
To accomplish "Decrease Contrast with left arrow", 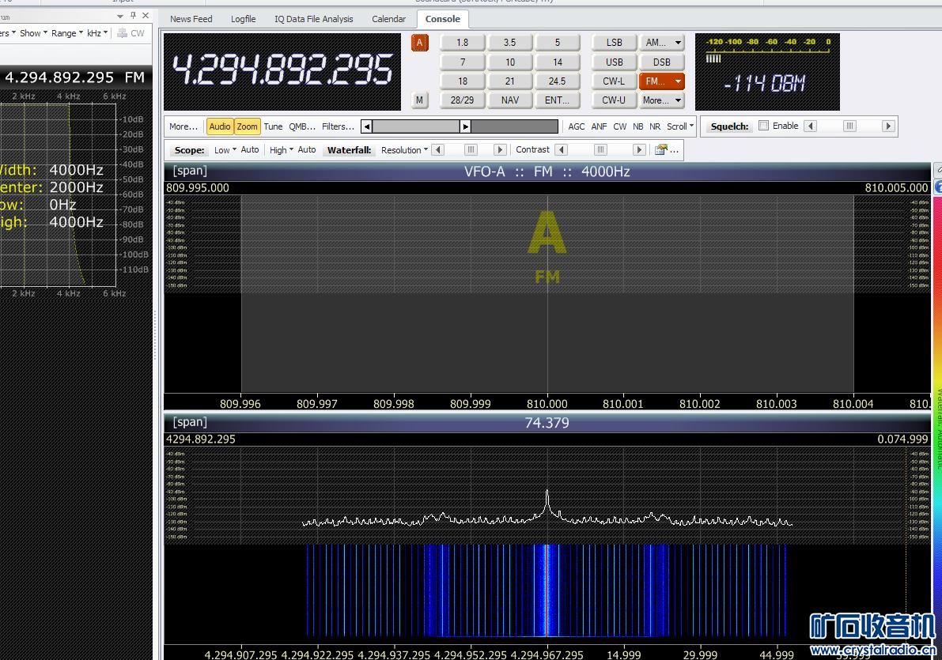I will pos(562,150).
